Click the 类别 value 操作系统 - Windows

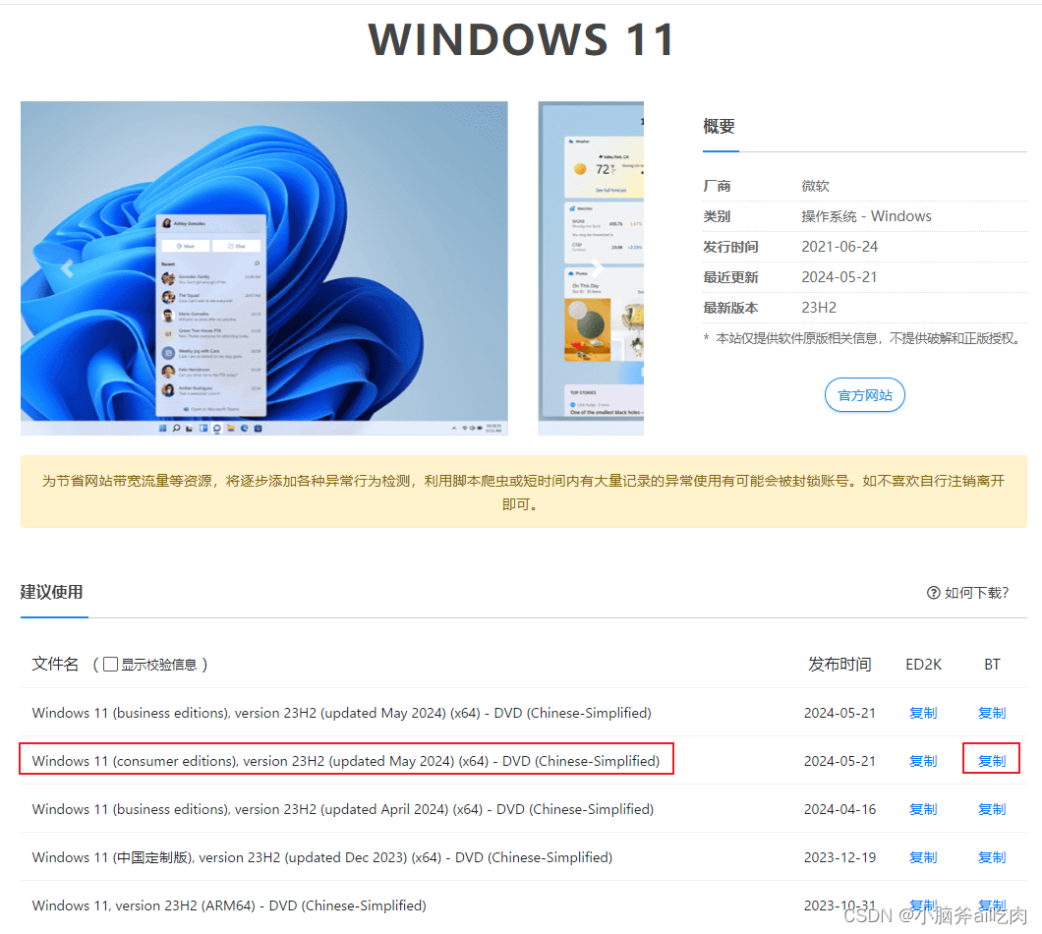tap(866, 216)
